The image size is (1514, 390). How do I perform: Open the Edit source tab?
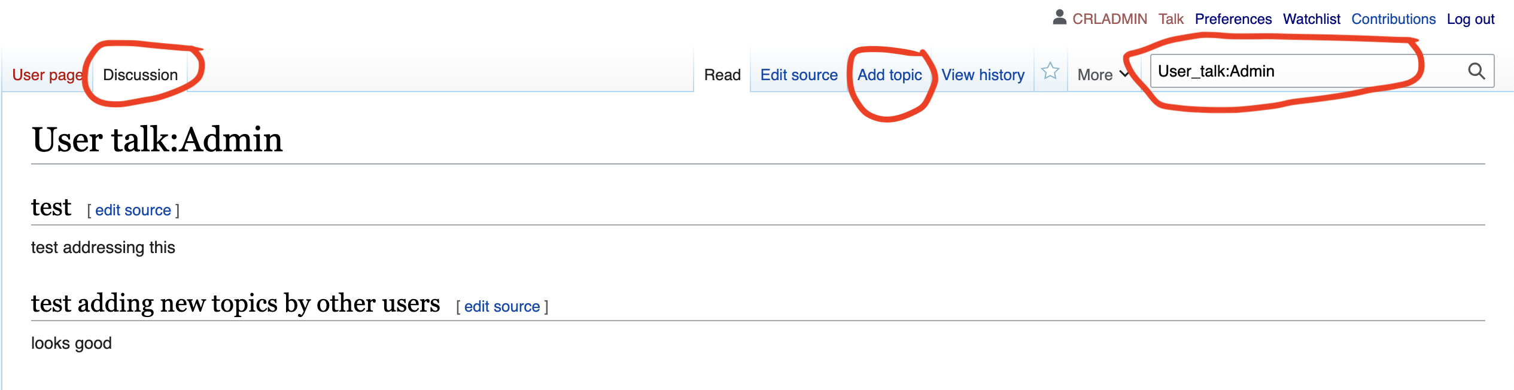tap(799, 75)
